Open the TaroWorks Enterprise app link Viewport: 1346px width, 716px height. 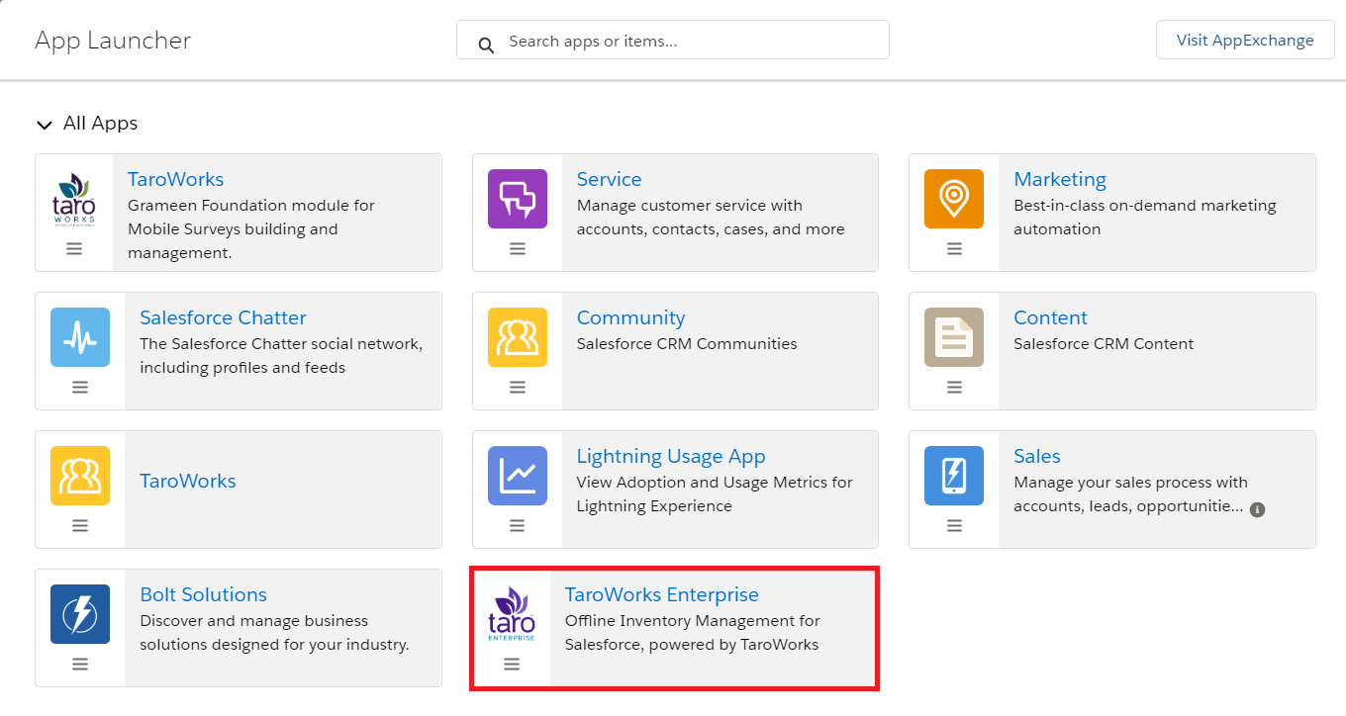click(661, 594)
